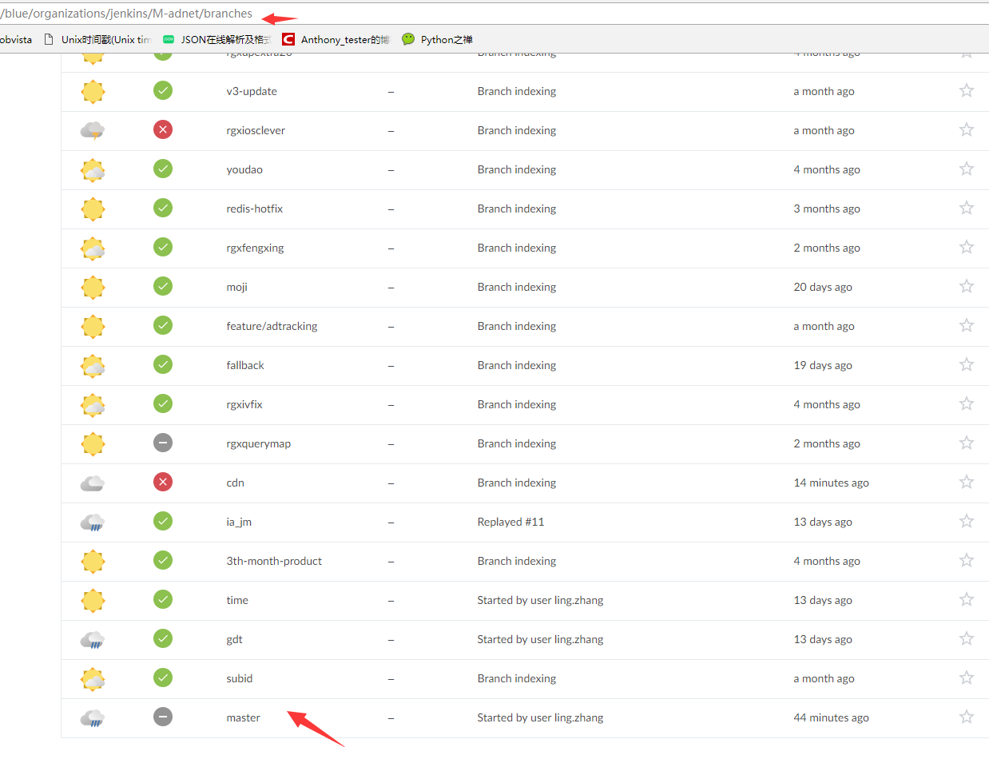This screenshot has height=759, width=989.
Task: Toggle favorite star for redis-hotfix branch
Action: tap(966, 208)
